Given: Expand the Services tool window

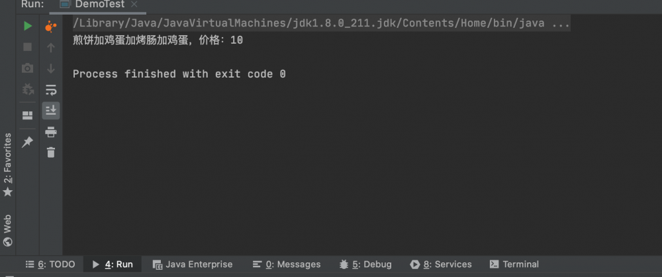Looking at the screenshot, I should pyautogui.click(x=440, y=264).
